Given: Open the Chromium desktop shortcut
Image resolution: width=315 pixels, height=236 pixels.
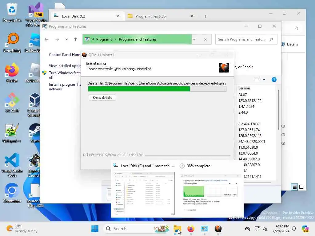Looking at the screenshot, I should click(12, 193).
